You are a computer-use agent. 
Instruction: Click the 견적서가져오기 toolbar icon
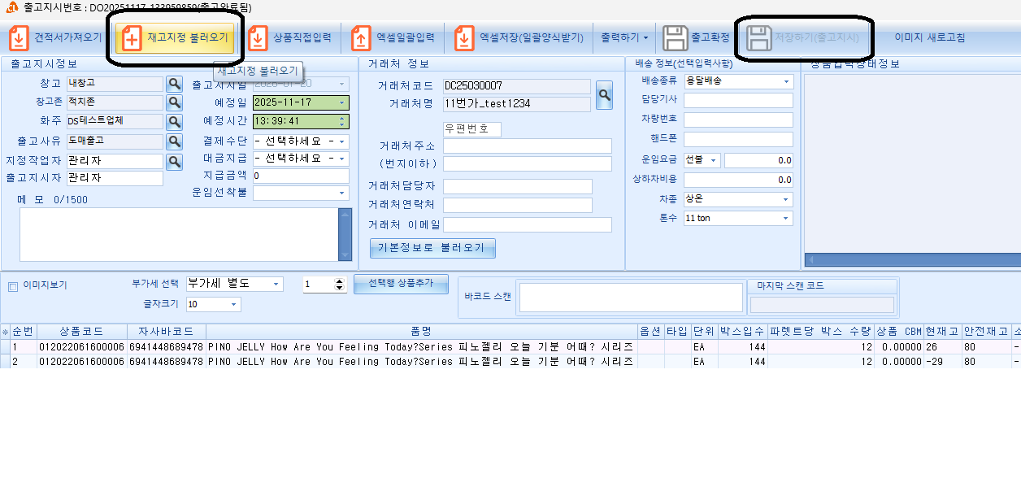pyautogui.click(x=19, y=38)
